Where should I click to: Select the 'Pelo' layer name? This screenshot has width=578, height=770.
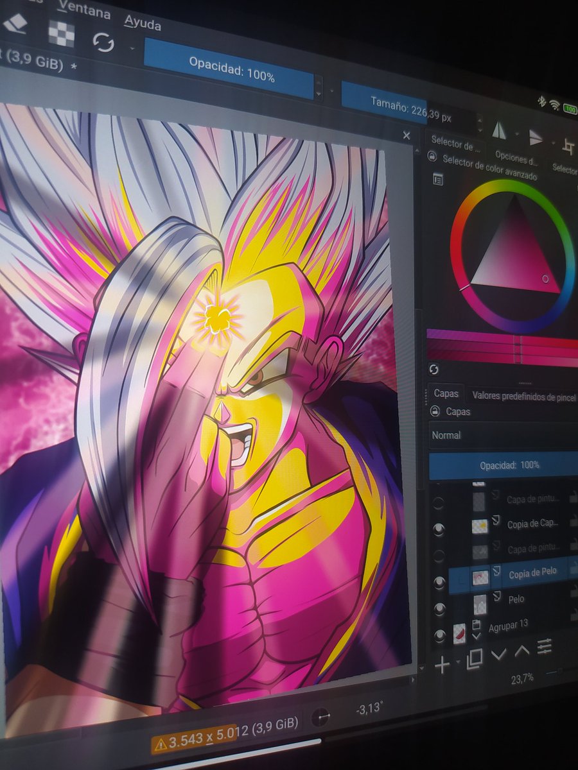pos(516,599)
